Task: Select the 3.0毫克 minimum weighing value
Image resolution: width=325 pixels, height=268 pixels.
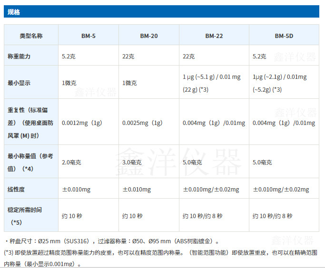Action: pos(132,163)
